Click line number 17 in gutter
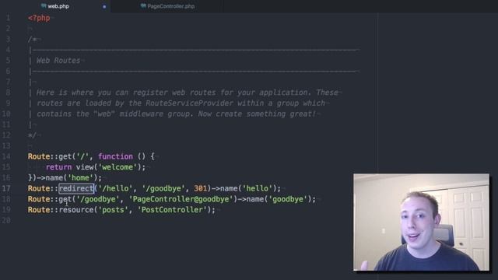Screen dimensions: 498x280 [6, 188]
